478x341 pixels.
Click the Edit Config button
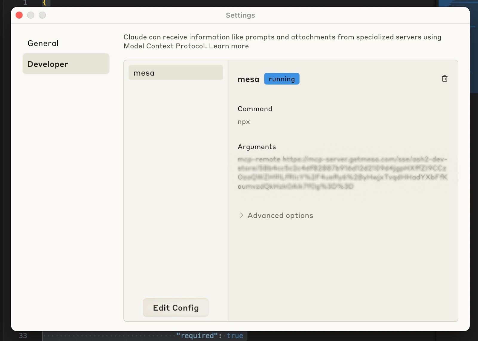pos(176,308)
